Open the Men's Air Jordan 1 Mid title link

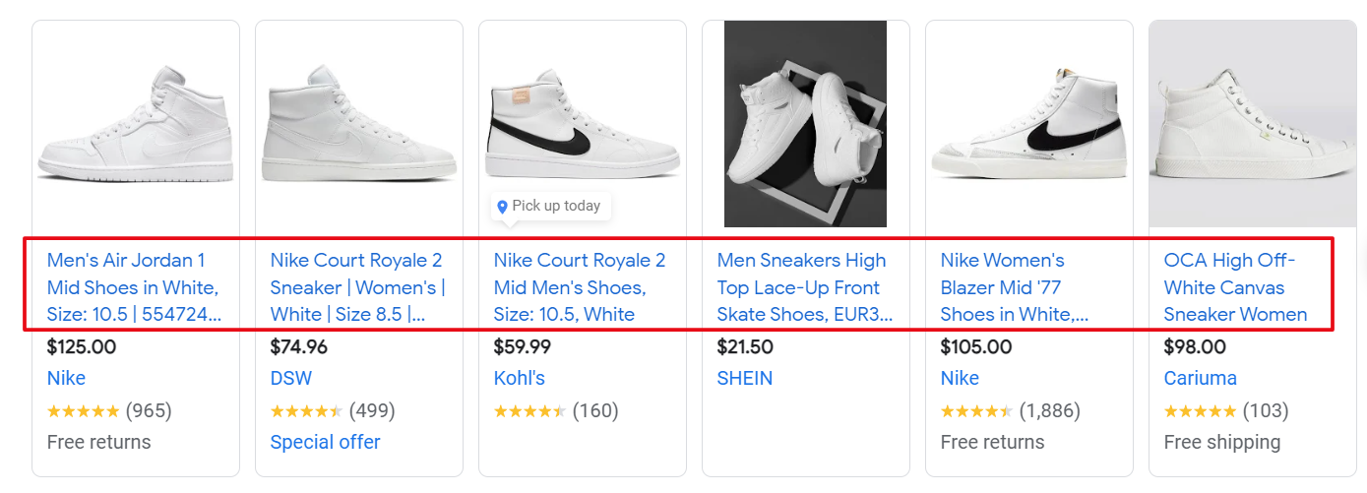point(133,287)
